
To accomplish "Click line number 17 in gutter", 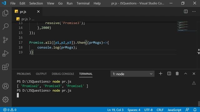I will (21, 43).
